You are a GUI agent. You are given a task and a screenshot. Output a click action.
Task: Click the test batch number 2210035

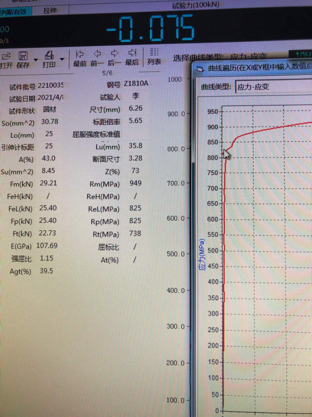coord(51,85)
